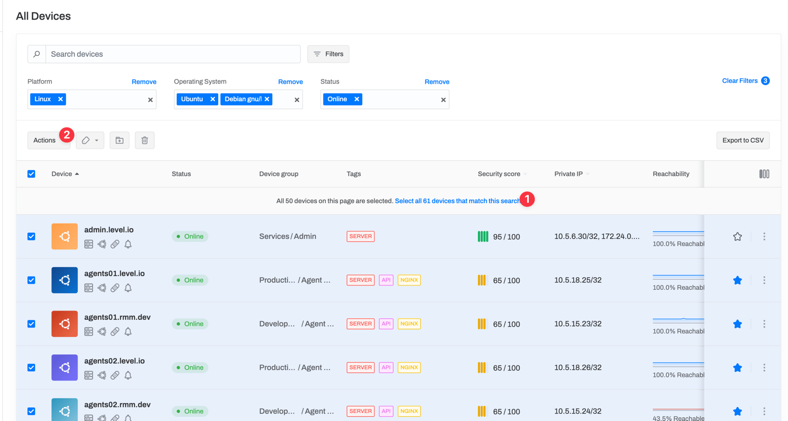788x421 pixels.
Task: Clear all values in Status field
Action: coord(443,100)
